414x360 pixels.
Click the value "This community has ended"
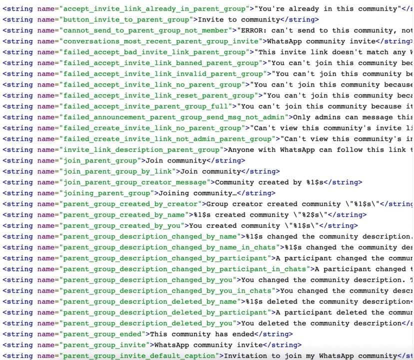(x=202, y=334)
